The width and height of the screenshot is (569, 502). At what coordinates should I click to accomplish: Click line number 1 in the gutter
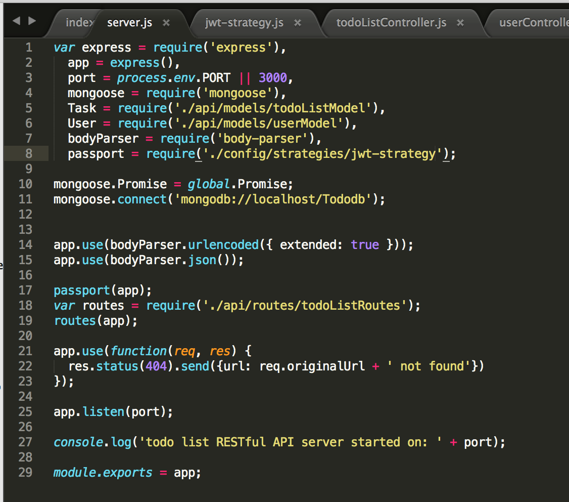(x=28, y=47)
